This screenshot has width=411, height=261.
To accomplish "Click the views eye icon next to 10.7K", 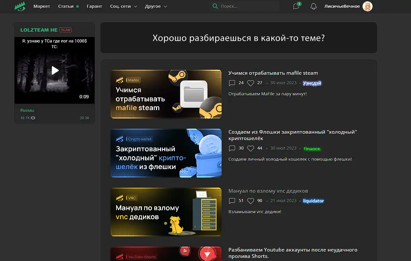I will 33,118.
